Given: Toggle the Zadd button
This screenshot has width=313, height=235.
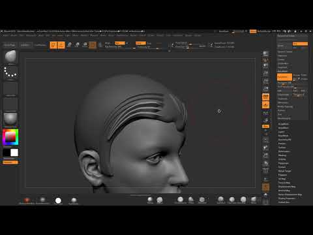Looking at the screenshot, I should pos(141,43).
